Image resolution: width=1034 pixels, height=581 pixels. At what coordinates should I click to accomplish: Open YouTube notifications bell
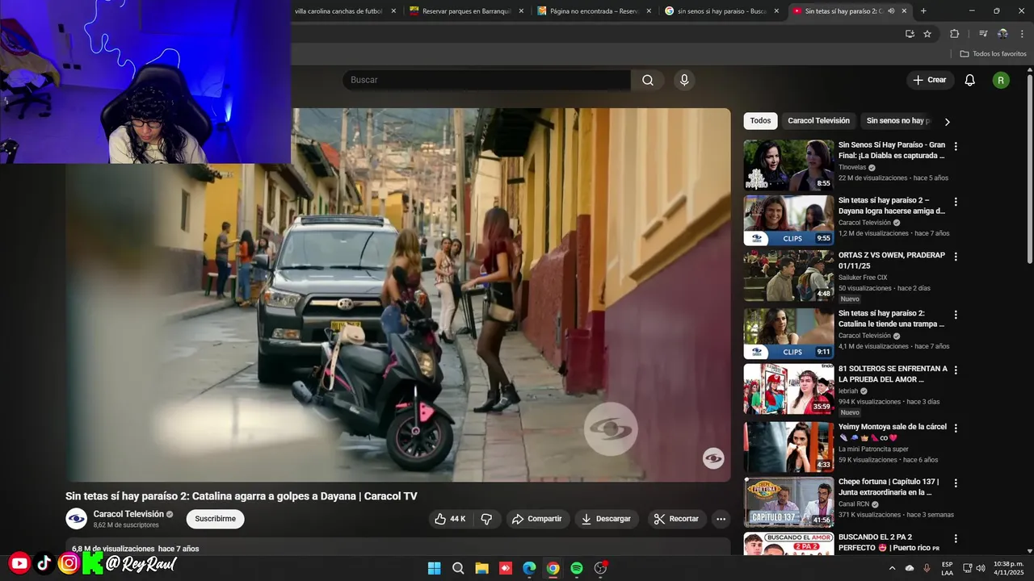(970, 80)
